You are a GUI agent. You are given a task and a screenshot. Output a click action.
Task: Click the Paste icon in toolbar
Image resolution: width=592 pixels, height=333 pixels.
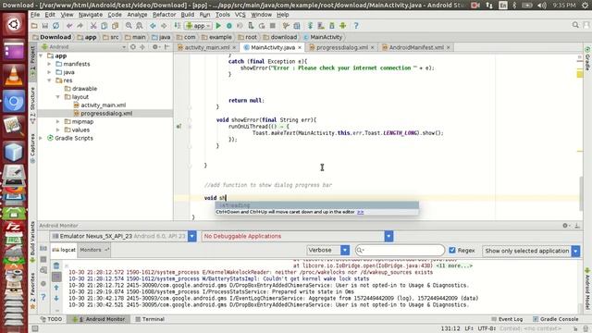pos(115,26)
